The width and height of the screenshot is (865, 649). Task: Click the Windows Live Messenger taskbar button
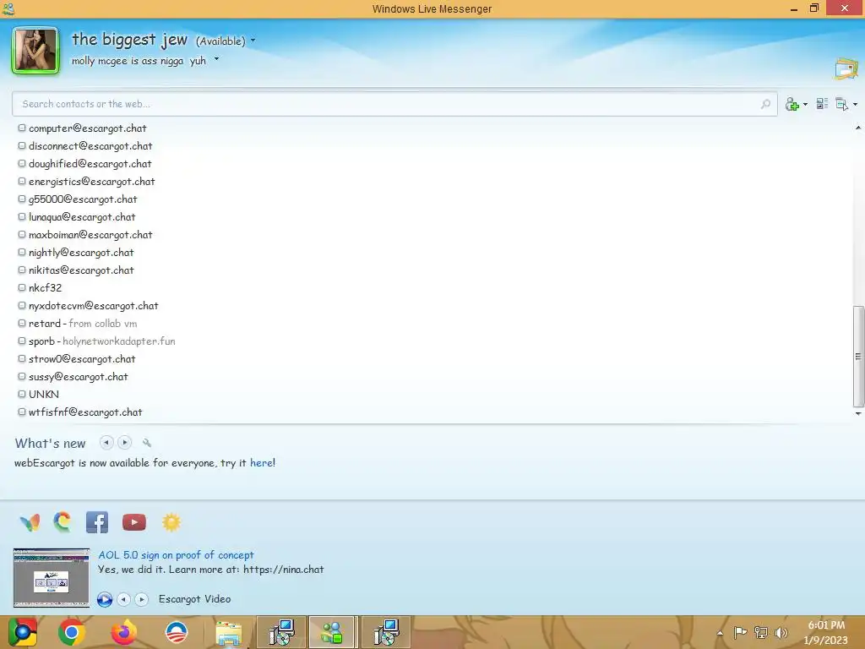click(x=333, y=632)
